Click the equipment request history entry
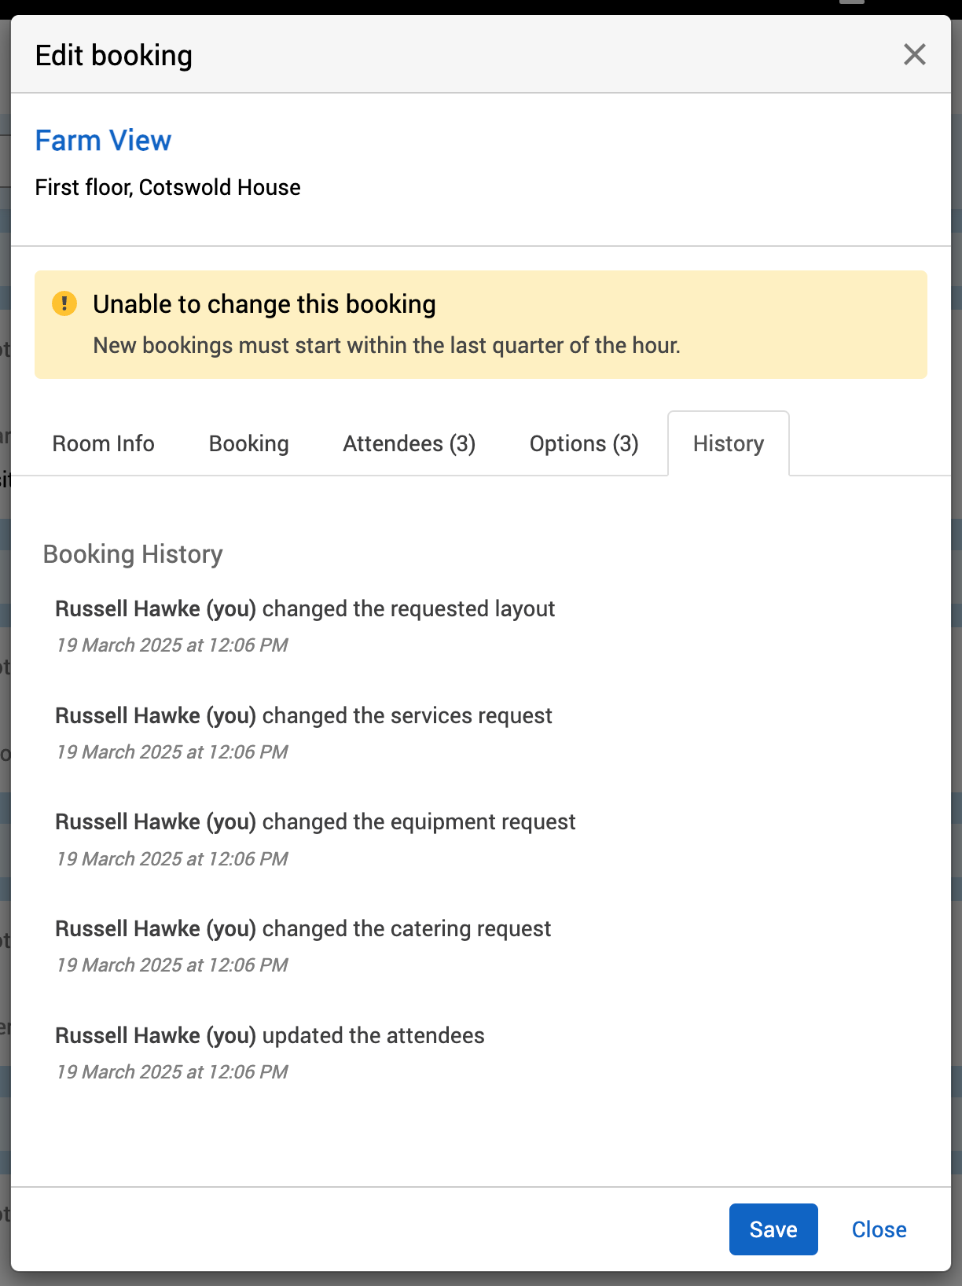This screenshot has width=962, height=1286. [x=315, y=822]
